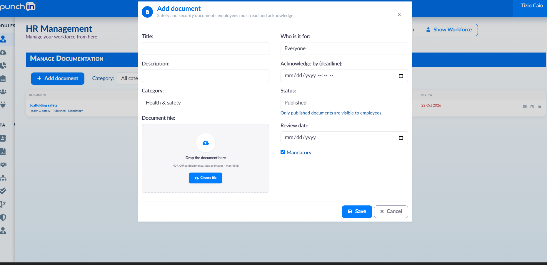The height and width of the screenshot is (265, 547).
Task: Open the deadline calendar picker icon
Action: pos(401,76)
